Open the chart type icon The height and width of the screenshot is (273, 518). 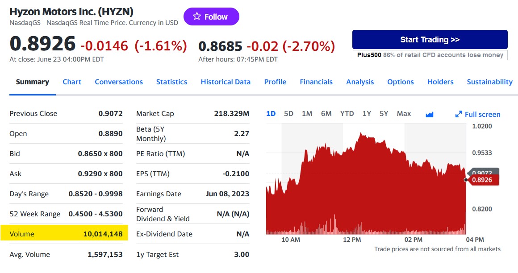[430, 114]
